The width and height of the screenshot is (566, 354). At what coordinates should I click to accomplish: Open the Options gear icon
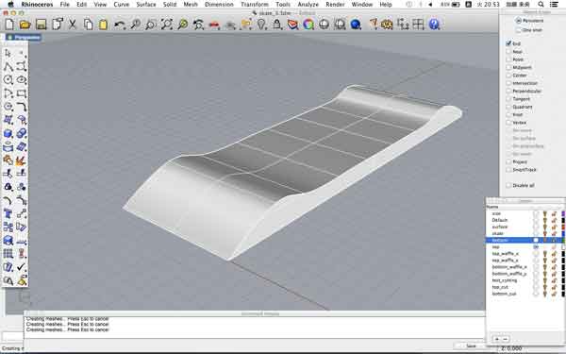coord(387,25)
